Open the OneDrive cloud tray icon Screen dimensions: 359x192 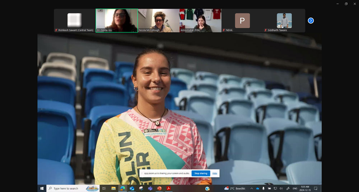pyautogui.click(x=257, y=188)
